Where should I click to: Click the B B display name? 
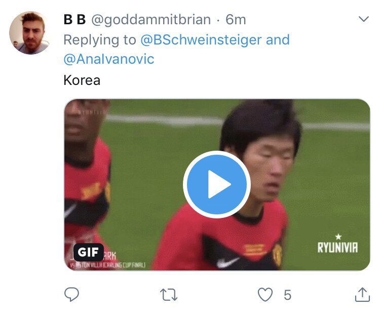coord(74,20)
